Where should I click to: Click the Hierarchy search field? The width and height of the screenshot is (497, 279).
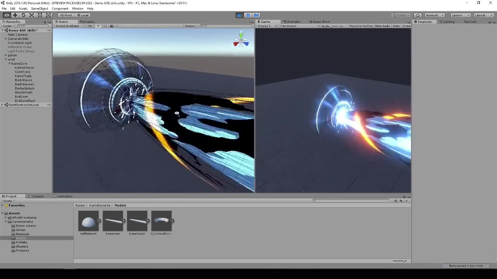pyautogui.click(x=33, y=26)
